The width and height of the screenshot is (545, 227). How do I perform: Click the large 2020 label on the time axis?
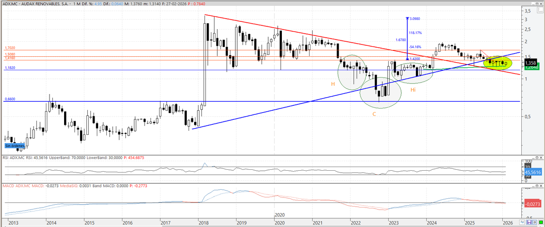[280, 215]
